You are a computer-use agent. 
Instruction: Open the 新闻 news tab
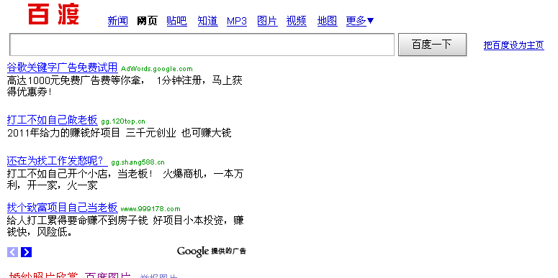[x=118, y=21]
